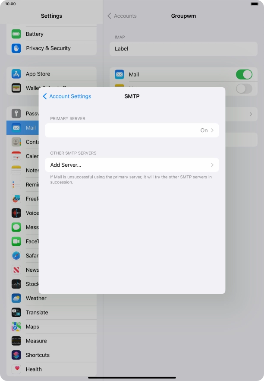264x381 pixels.
Task: Open Privacy & Security hand icon
Action: tap(16, 48)
